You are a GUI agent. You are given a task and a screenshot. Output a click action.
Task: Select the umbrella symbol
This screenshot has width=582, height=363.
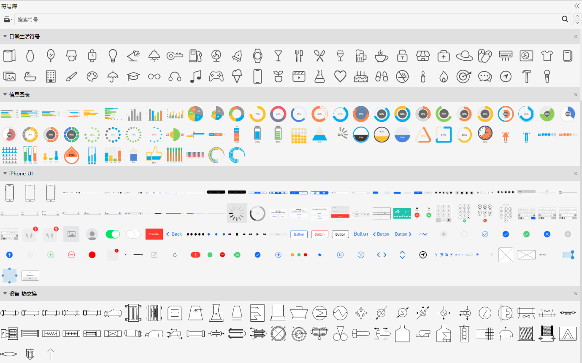coord(113,76)
